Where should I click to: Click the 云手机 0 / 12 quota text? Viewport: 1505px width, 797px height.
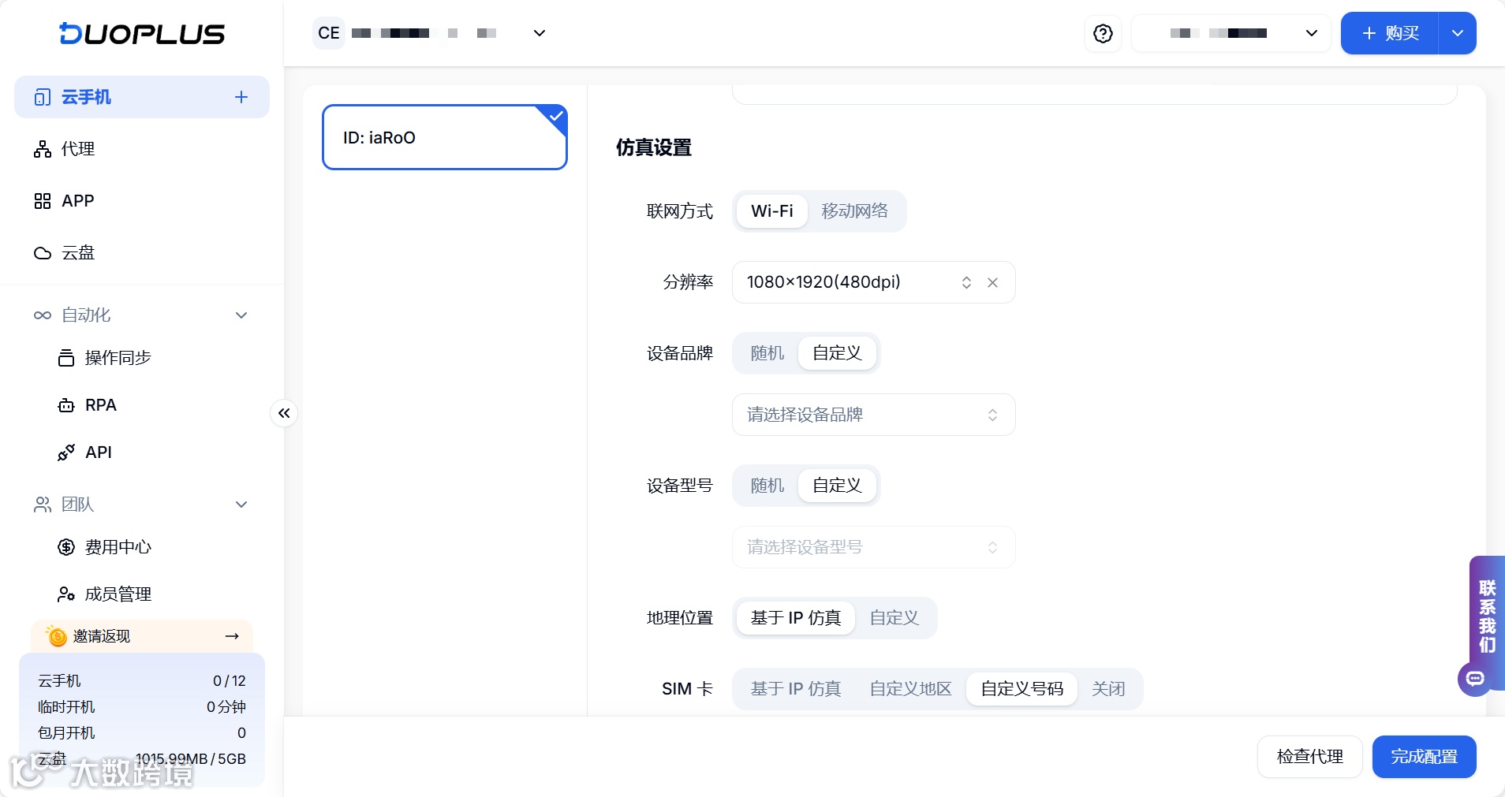click(230, 681)
